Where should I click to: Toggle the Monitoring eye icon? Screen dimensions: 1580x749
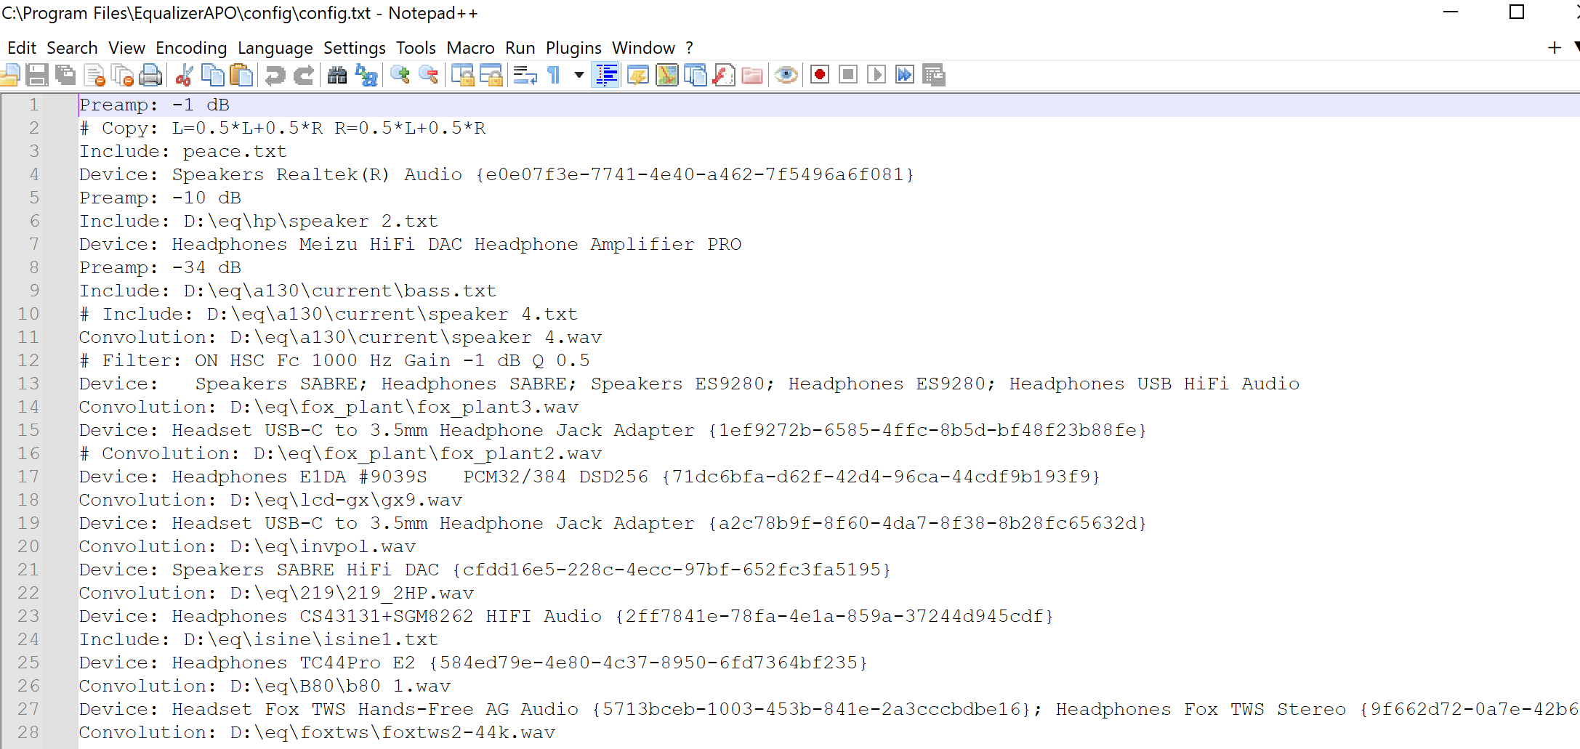pyautogui.click(x=786, y=75)
